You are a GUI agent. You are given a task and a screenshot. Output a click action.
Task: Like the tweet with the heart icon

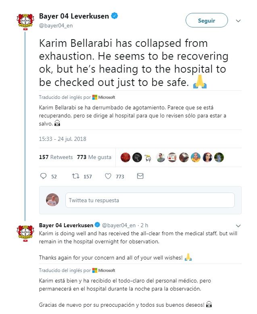click(108, 176)
